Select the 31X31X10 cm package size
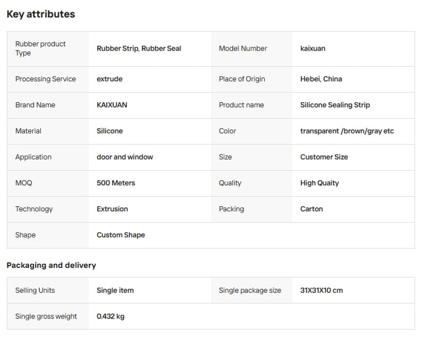Viewport: 427px width, 338px height. click(x=321, y=290)
